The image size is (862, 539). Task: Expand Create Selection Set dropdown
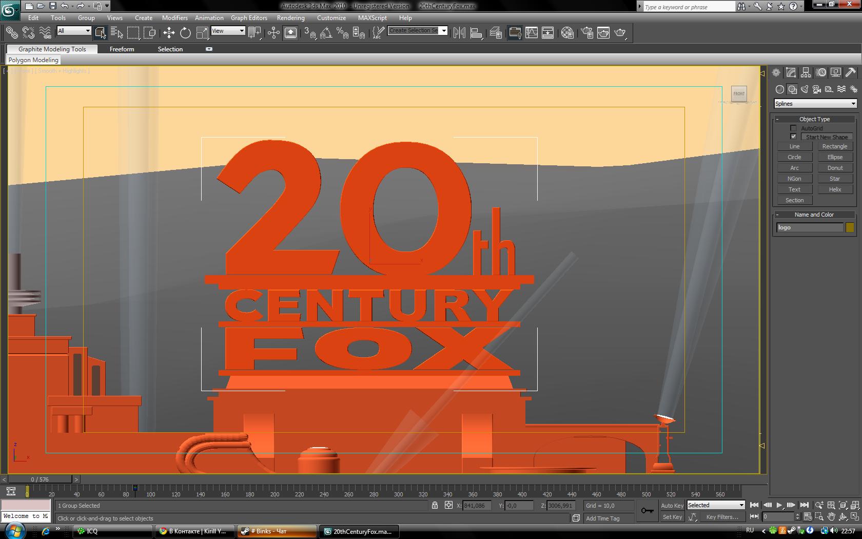[x=444, y=31]
